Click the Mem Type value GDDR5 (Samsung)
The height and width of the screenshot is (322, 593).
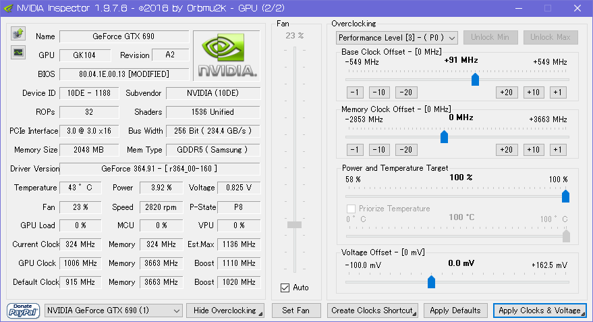tap(213, 150)
